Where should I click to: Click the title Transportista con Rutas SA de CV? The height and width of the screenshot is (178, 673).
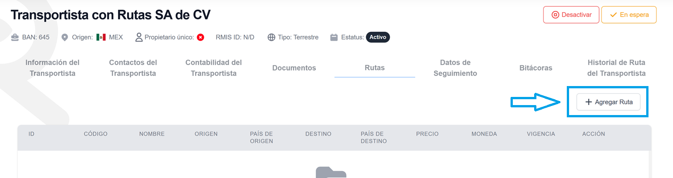pos(110,15)
